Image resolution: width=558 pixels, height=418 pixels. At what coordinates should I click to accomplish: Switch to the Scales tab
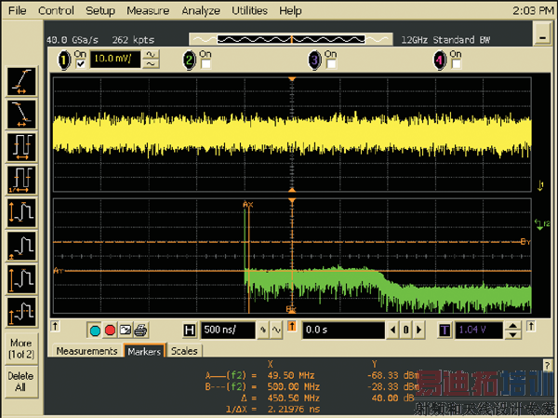[x=184, y=351]
